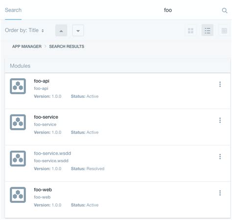The image size is (232, 220).
Task: Open the foo-service.wsdd title link
Action: [x=52, y=154]
